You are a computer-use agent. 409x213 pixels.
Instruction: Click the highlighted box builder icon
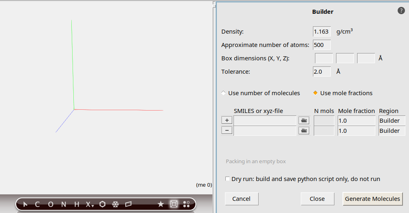(x=173, y=204)
